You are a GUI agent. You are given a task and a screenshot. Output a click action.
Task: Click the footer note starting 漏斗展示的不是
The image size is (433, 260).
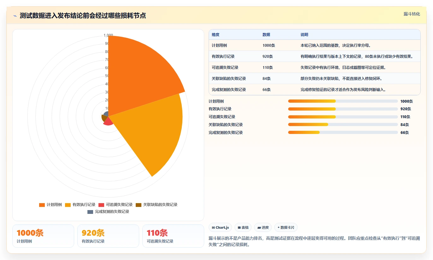(x=314, y=241)
